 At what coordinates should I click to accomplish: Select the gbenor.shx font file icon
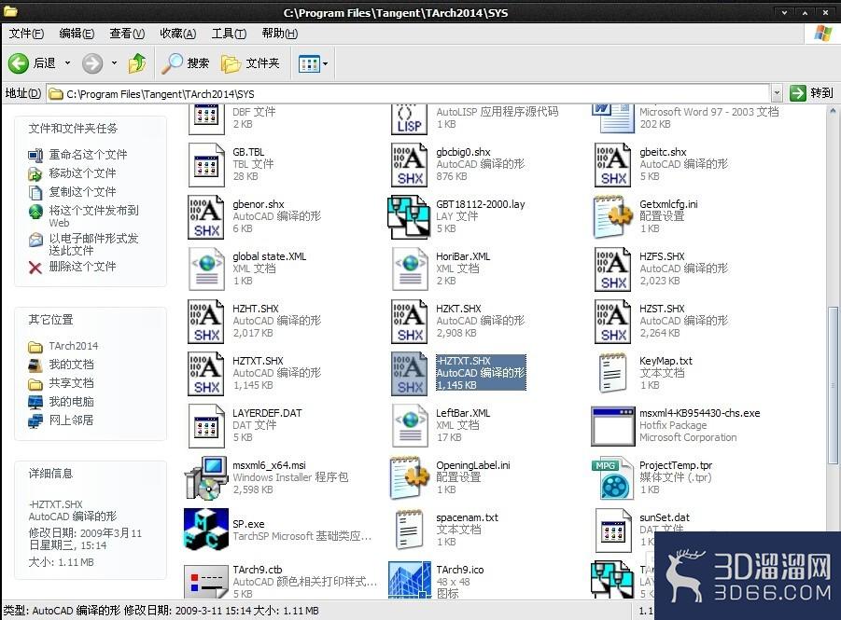coord(206,216)
